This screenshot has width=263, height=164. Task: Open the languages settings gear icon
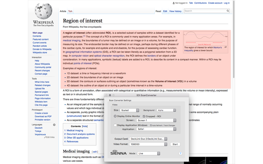pyautogui.click(x=54, y=125)
